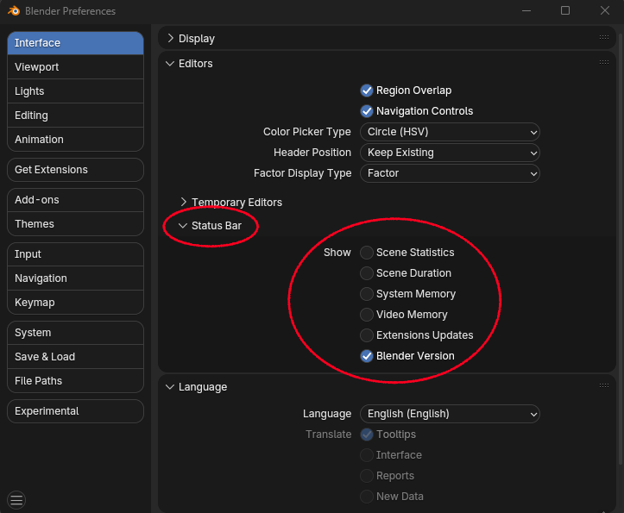
Task: Toggle the Reports translate checkbox
Action: pos(367,476)
